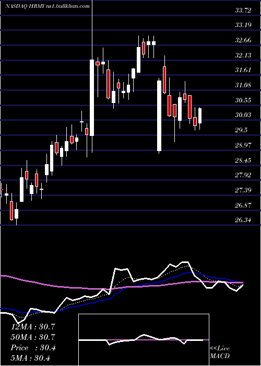261x366 pixels.
Task: Click the 26.87 price level label
Action: pyautogui.click(x=243, y=205)
